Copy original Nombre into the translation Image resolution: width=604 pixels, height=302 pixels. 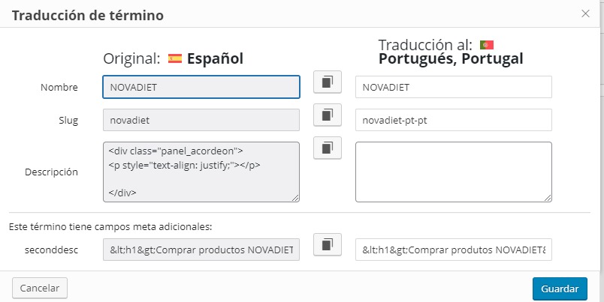(x=327, y=82)
